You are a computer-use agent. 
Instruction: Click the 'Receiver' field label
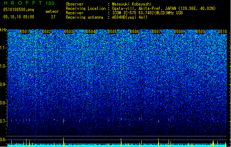coord(75,13)
